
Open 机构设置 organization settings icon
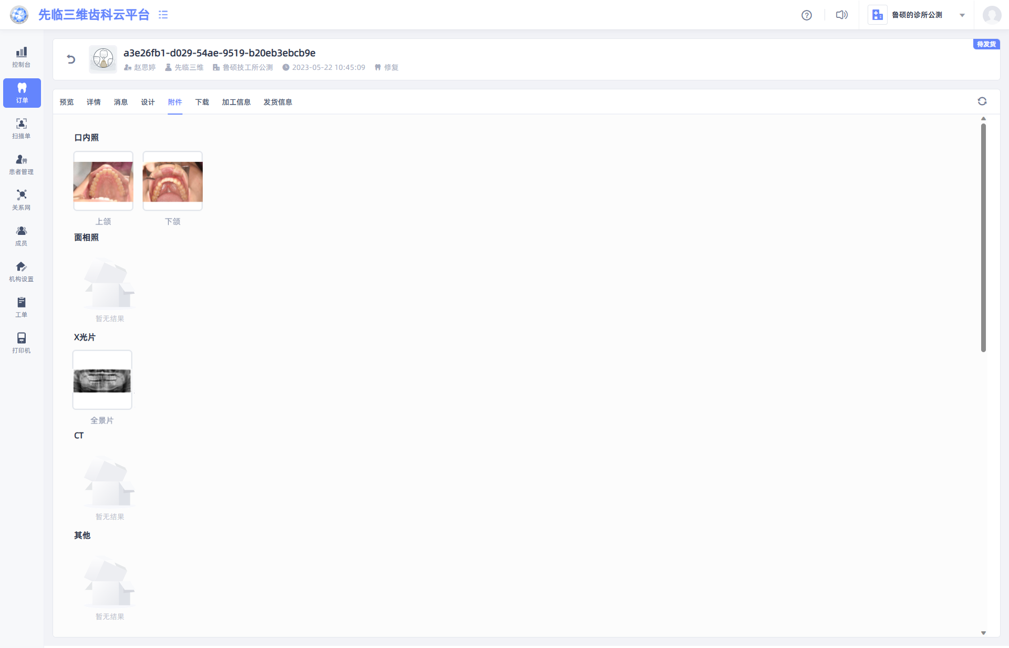[22, 272]
